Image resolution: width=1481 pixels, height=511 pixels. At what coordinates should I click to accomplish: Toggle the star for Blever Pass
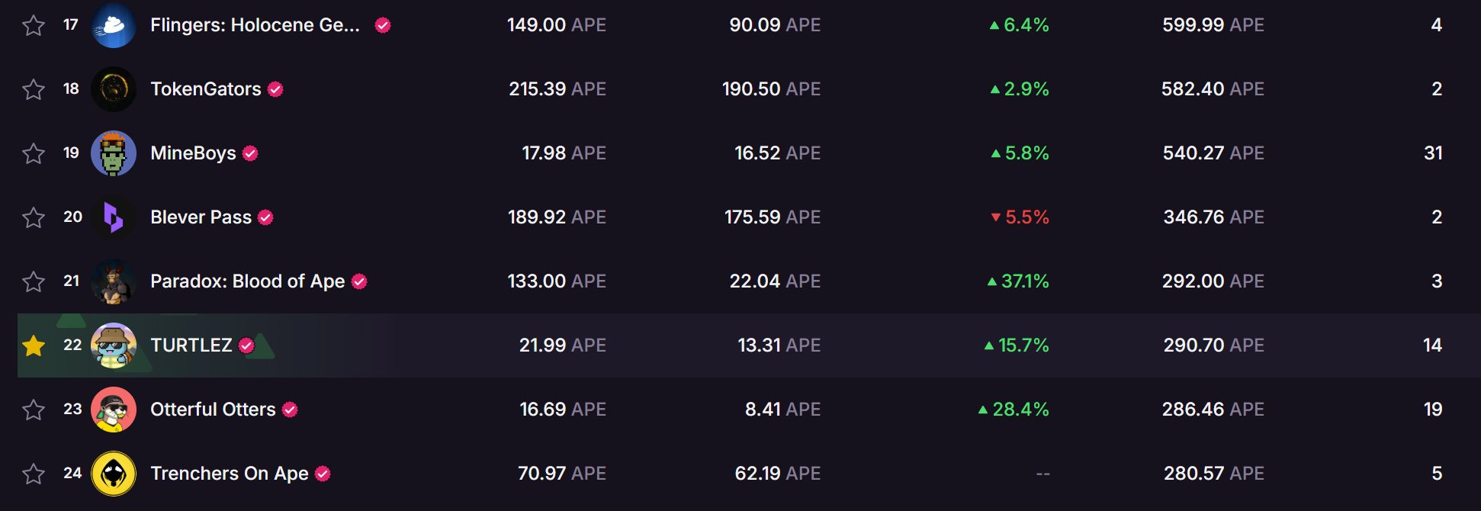click(x=34, y=218)
